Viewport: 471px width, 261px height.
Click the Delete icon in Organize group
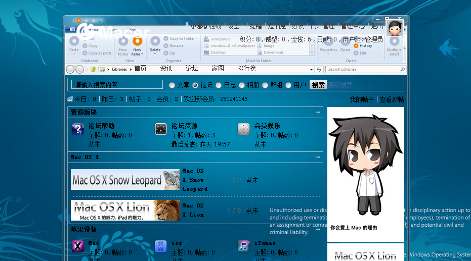tap(155, 41)
